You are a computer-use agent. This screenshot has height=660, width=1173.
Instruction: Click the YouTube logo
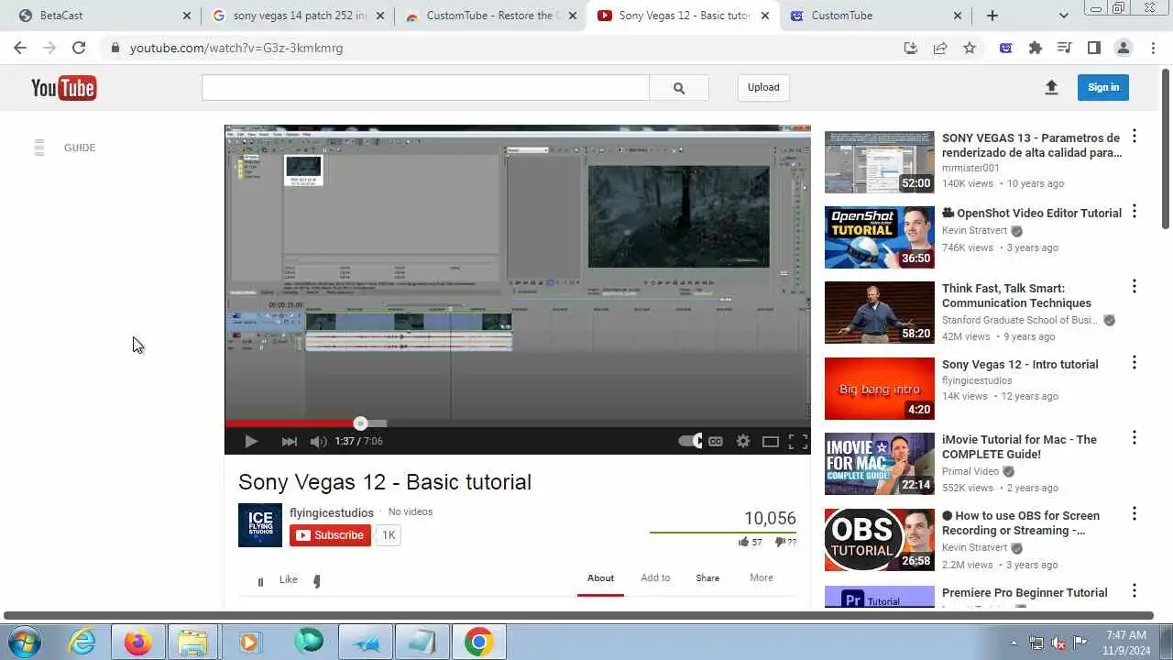click(x=63, y=88)
